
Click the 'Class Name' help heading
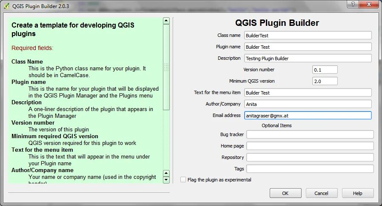pyautogui.click(x=27, y=61)
